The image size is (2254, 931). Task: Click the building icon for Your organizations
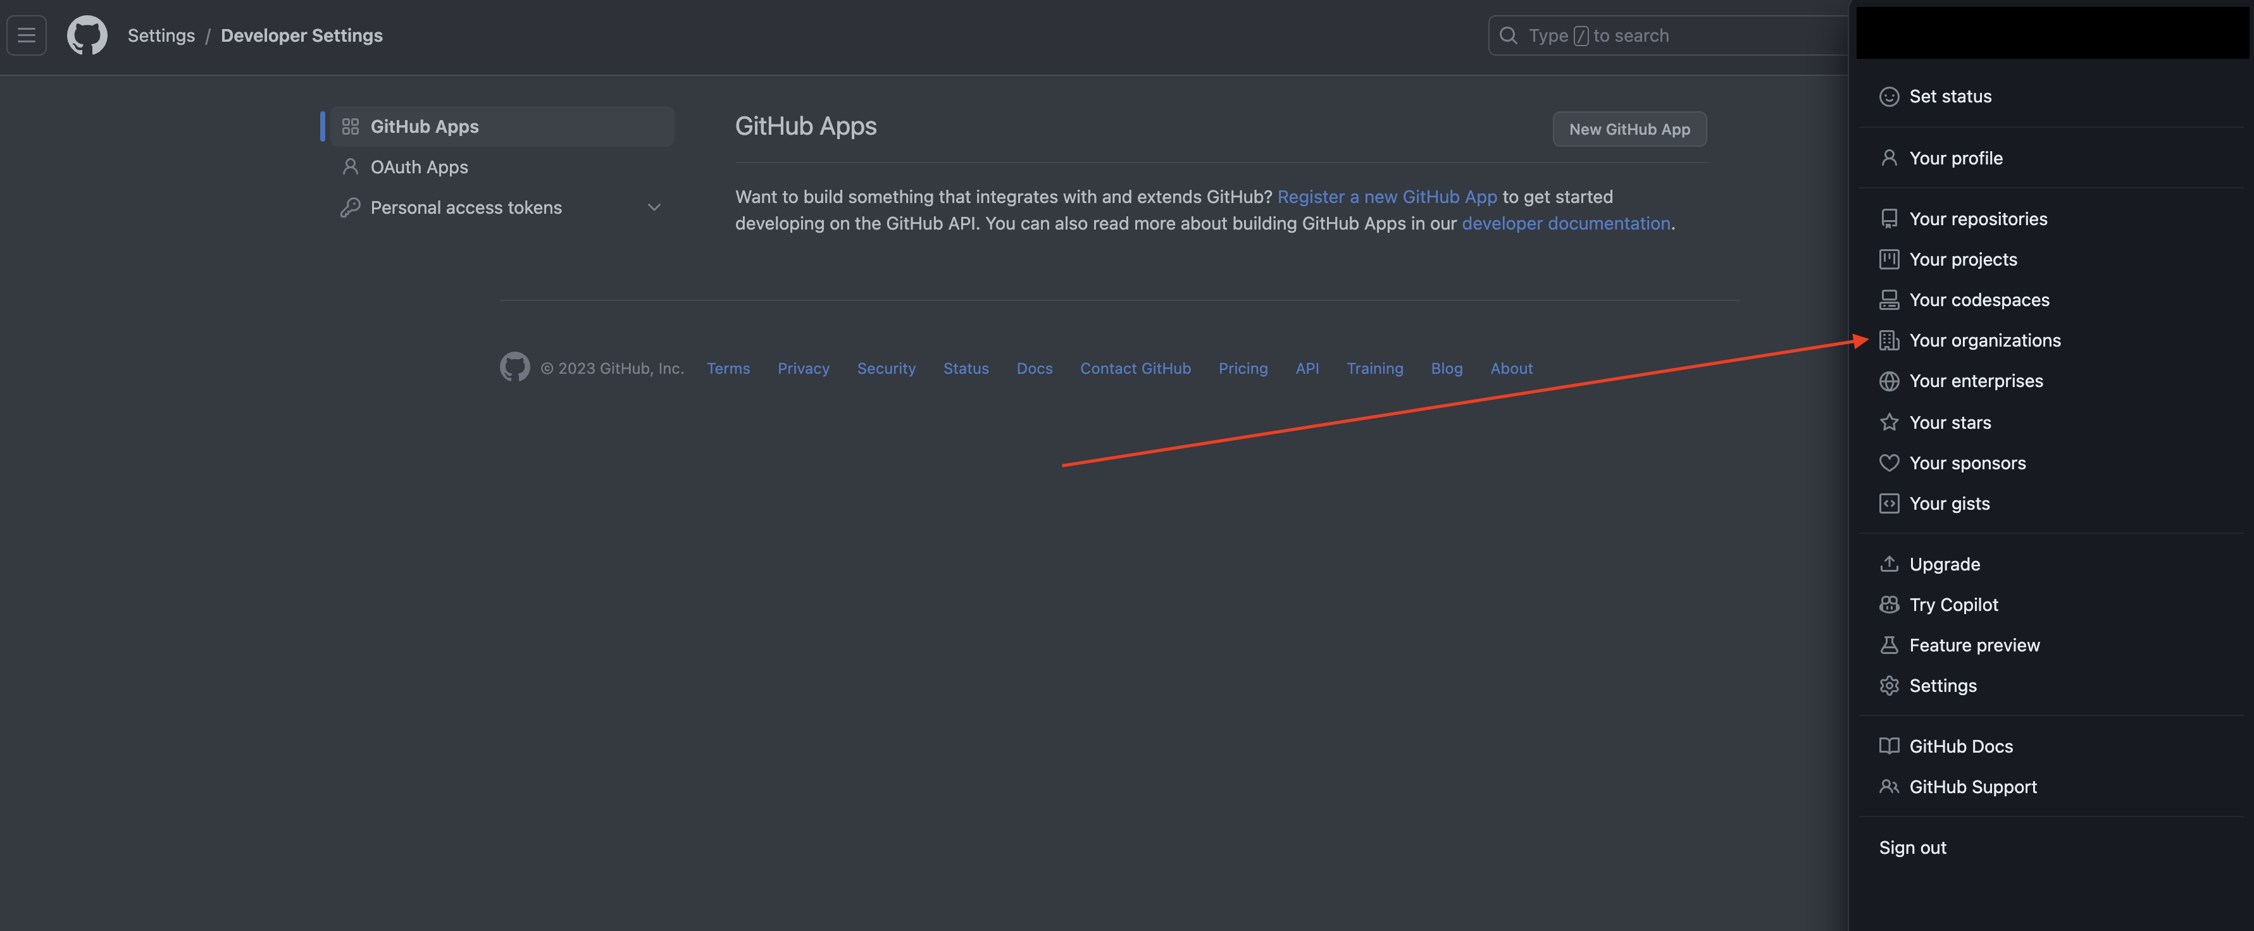tap(1888, 341)
